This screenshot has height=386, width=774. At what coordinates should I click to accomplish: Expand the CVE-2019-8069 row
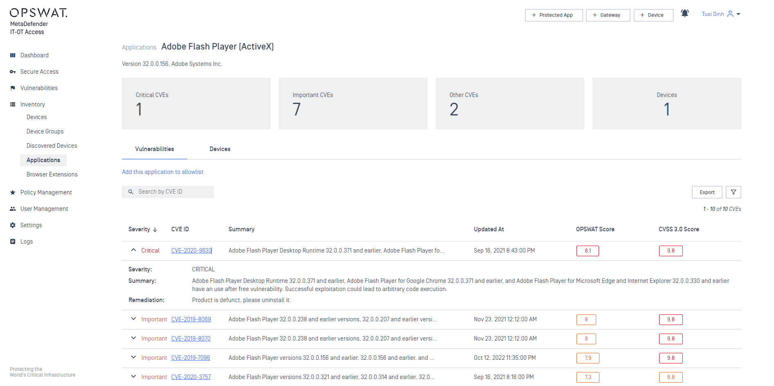point(133,318)
